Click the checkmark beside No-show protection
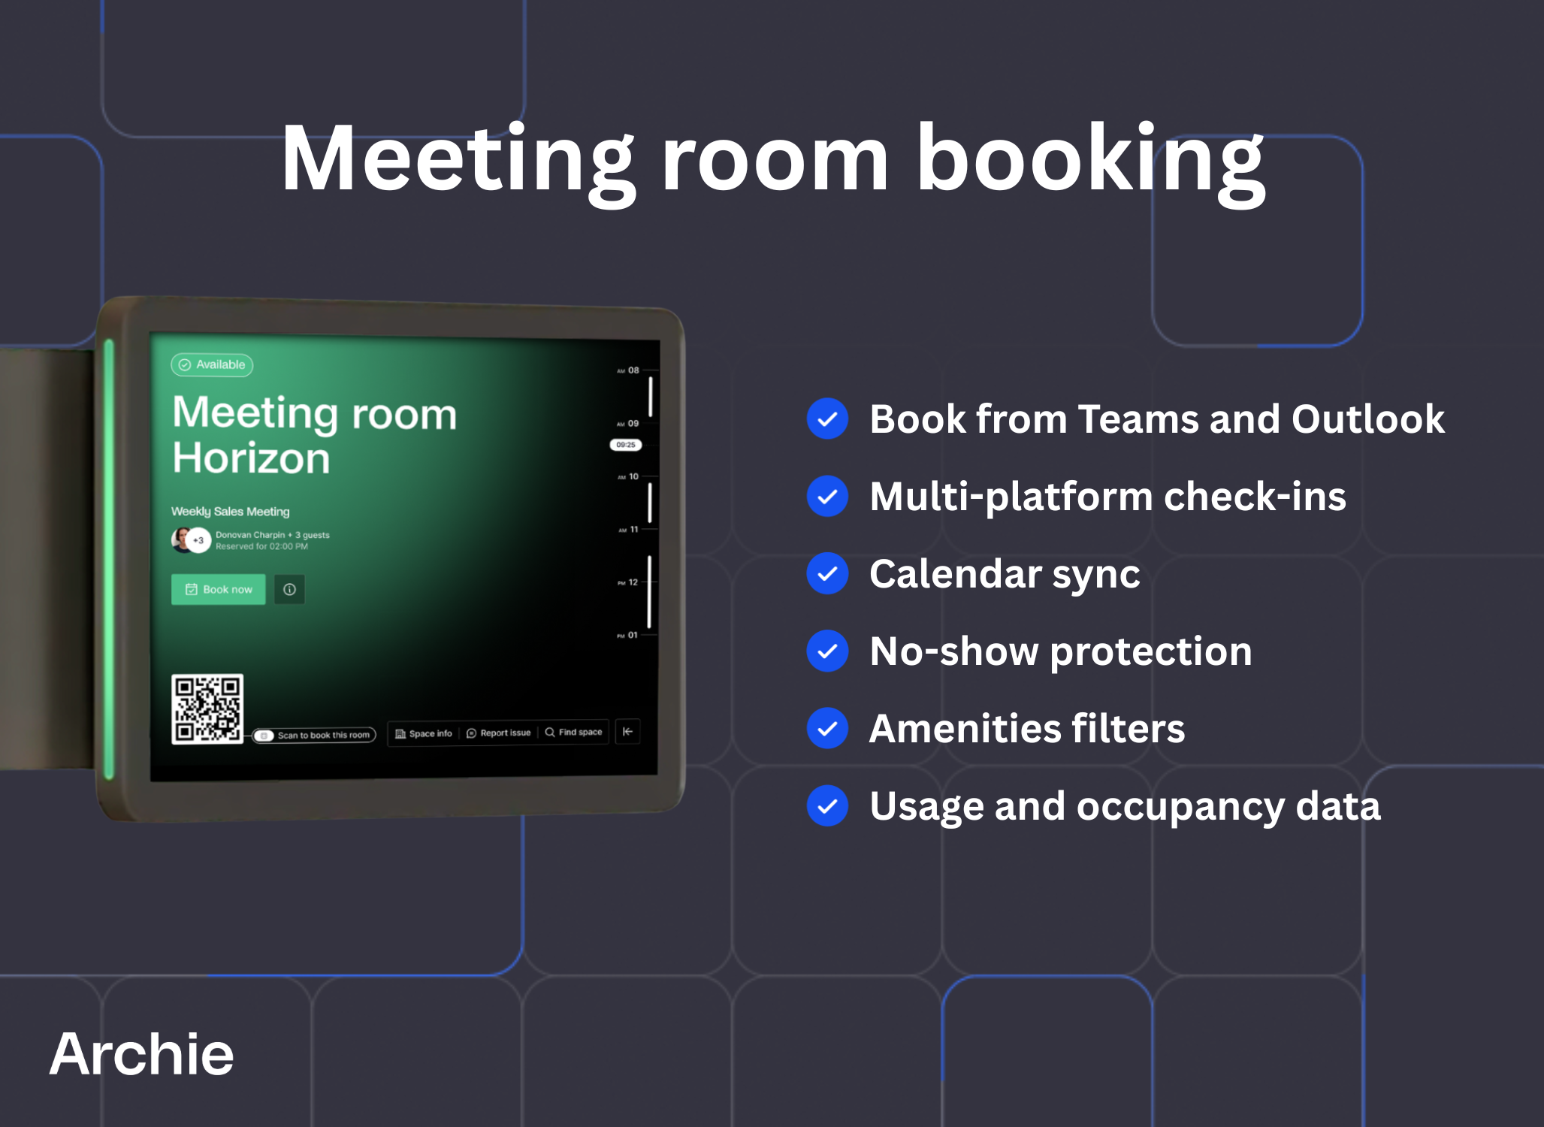 click(x=827, y=651)
